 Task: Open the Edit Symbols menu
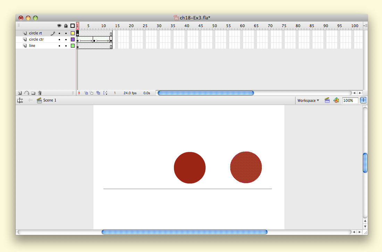(336, 100)
